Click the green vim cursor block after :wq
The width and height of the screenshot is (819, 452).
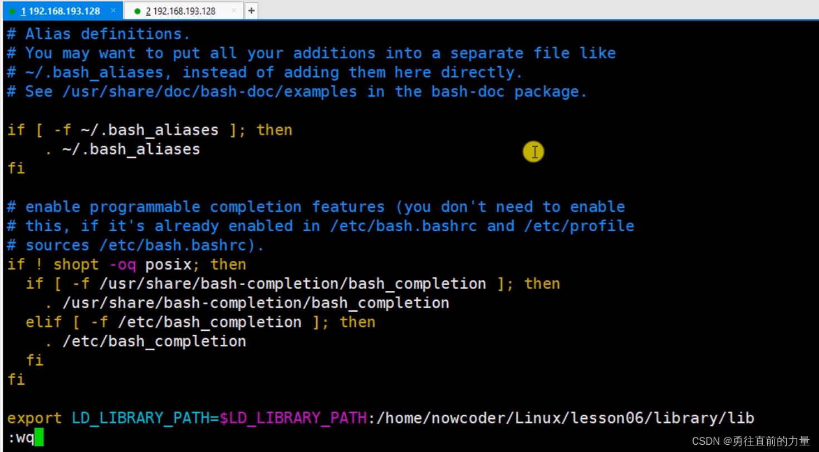coord(39,438)
